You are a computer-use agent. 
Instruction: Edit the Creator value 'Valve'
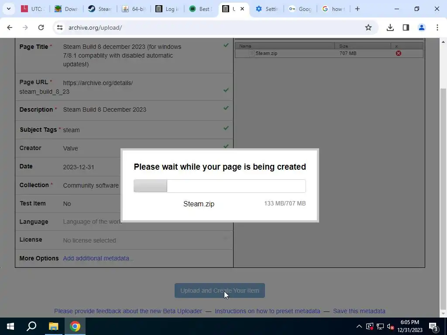[x=70, y=148]
